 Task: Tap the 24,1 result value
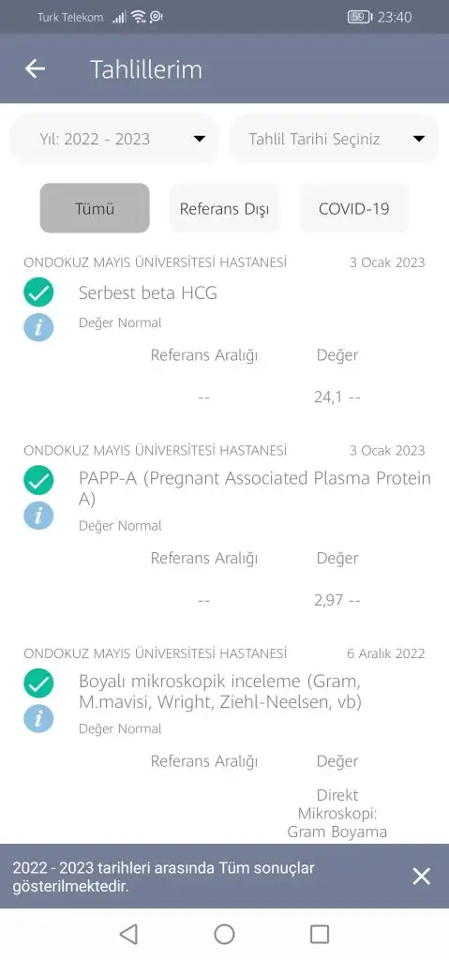click(x=328, y=397)
